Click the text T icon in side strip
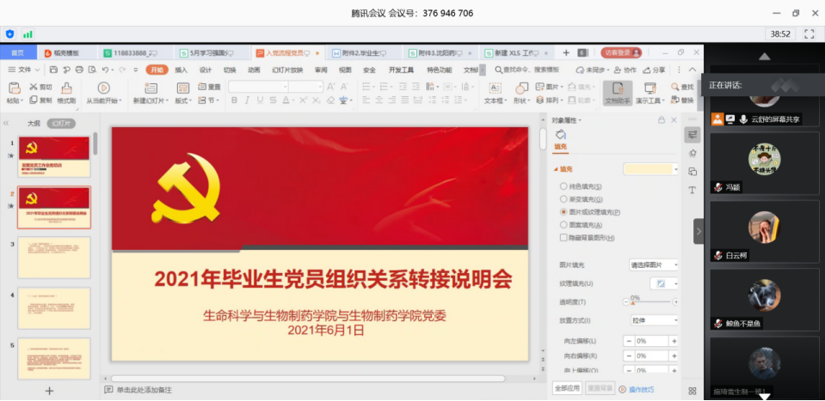Screen dimensions: 825x401 [693, 190]
